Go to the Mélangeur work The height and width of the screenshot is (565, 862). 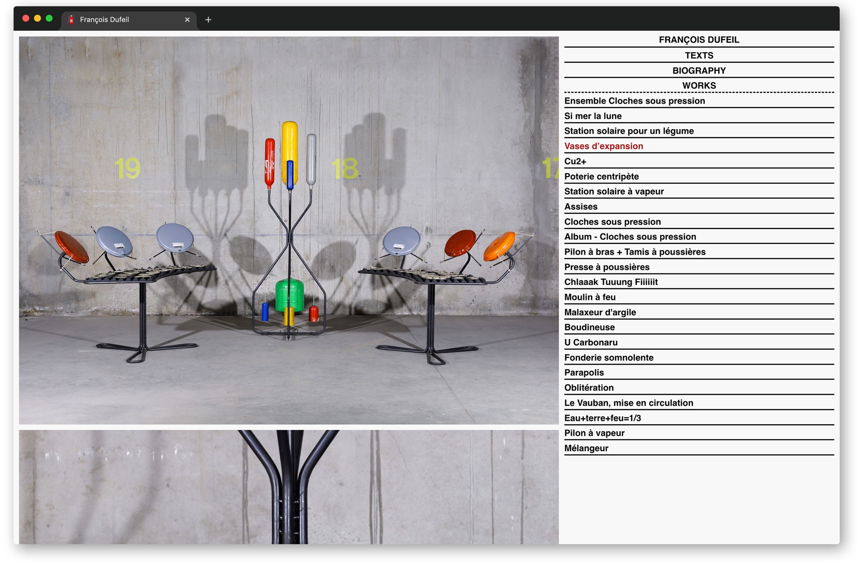[586, 448]
